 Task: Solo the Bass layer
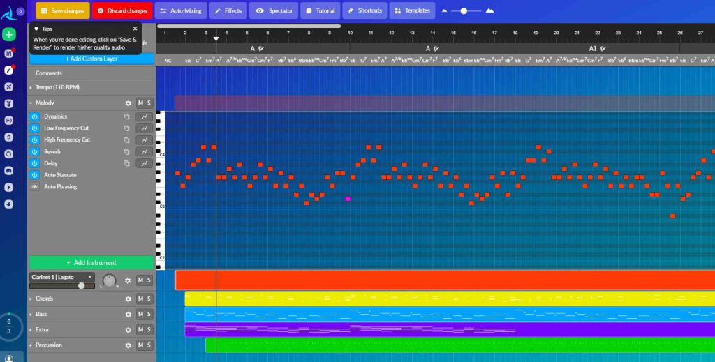click(x=149, y=314)
